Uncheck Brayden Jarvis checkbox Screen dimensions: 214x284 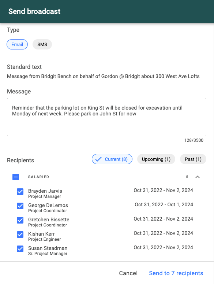click(x=20, y=192)
